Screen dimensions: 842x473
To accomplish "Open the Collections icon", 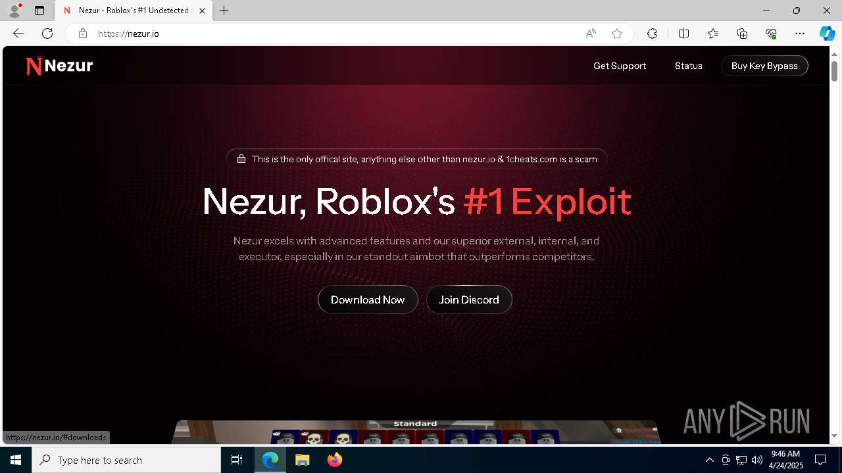I will point(742,34).
